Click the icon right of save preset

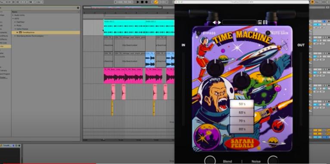point(265,22)
